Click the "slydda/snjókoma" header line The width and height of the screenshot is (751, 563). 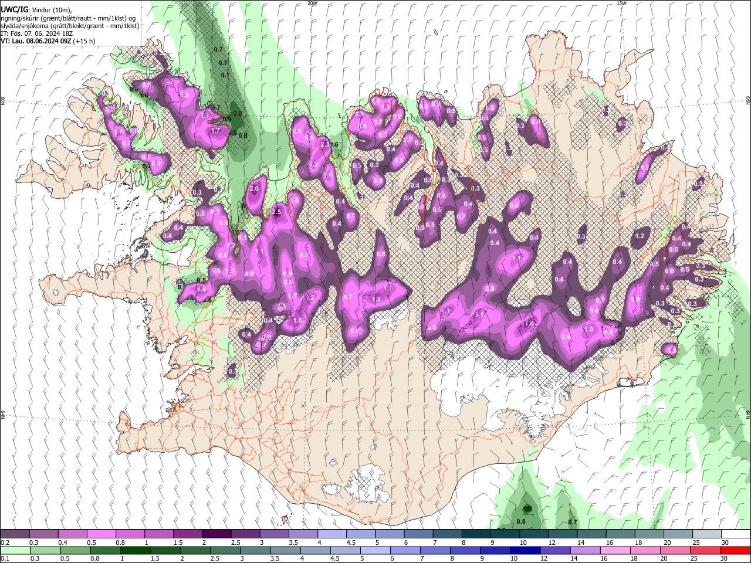[70, 25]
